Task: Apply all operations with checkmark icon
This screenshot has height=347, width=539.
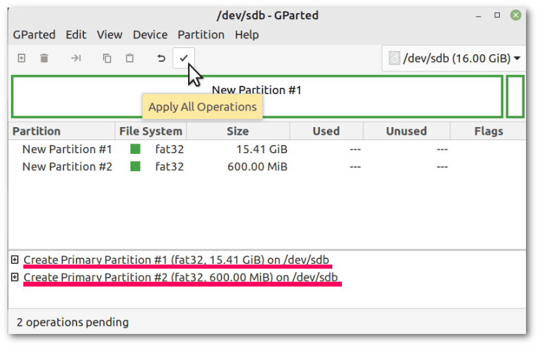Action: pyautogui.click(x=184, y=58)
